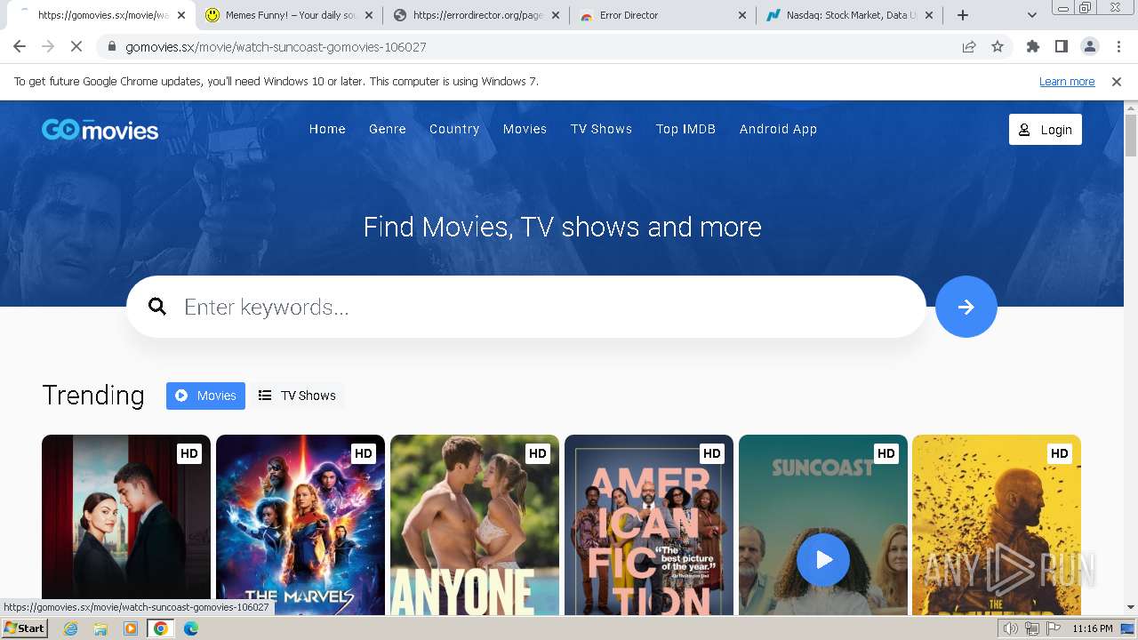The image size is (1138, 640).
Task: Close the Nasdaq tab
Action: point(929,15)
